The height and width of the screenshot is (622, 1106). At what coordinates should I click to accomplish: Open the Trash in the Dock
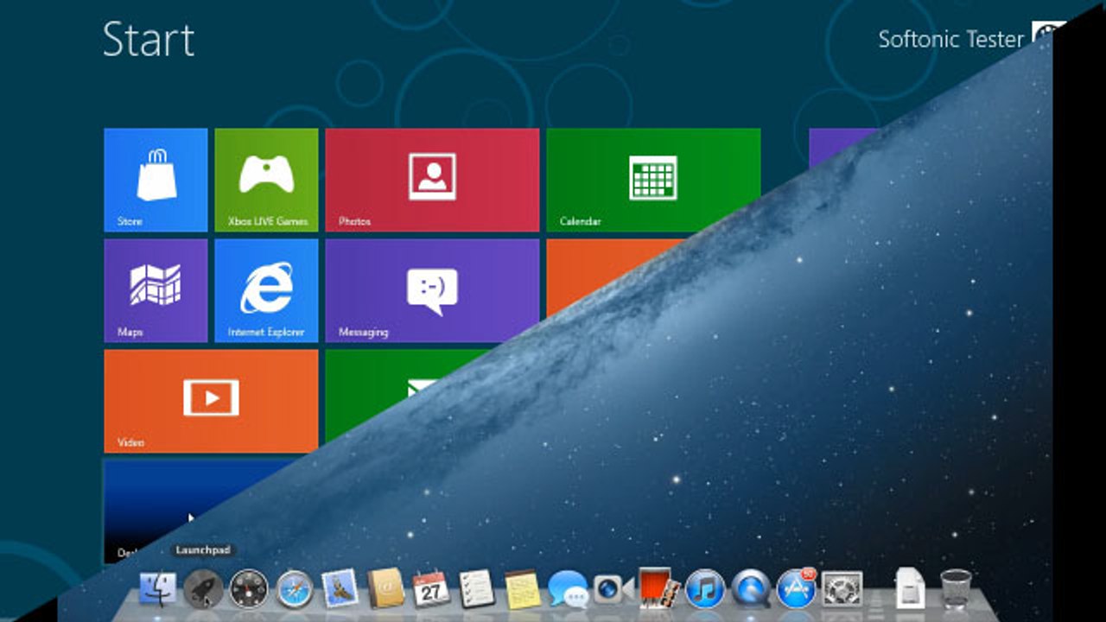point(956,589)
